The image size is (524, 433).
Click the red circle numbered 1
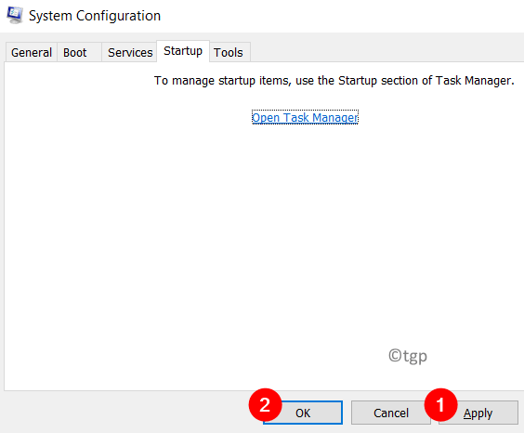[x=440, y=404]
